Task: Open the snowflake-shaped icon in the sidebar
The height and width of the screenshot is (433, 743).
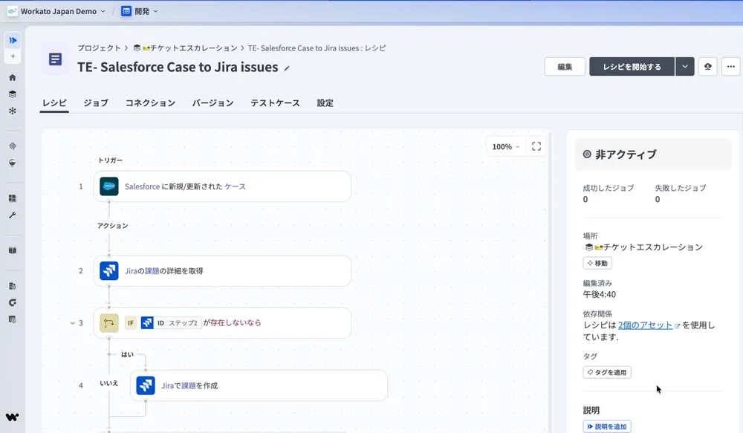Action: point(13,111)
